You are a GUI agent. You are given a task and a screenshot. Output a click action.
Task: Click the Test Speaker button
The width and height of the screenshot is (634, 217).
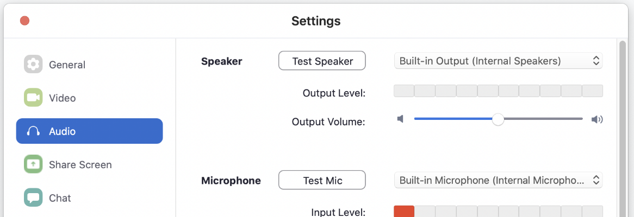[322, 61]
